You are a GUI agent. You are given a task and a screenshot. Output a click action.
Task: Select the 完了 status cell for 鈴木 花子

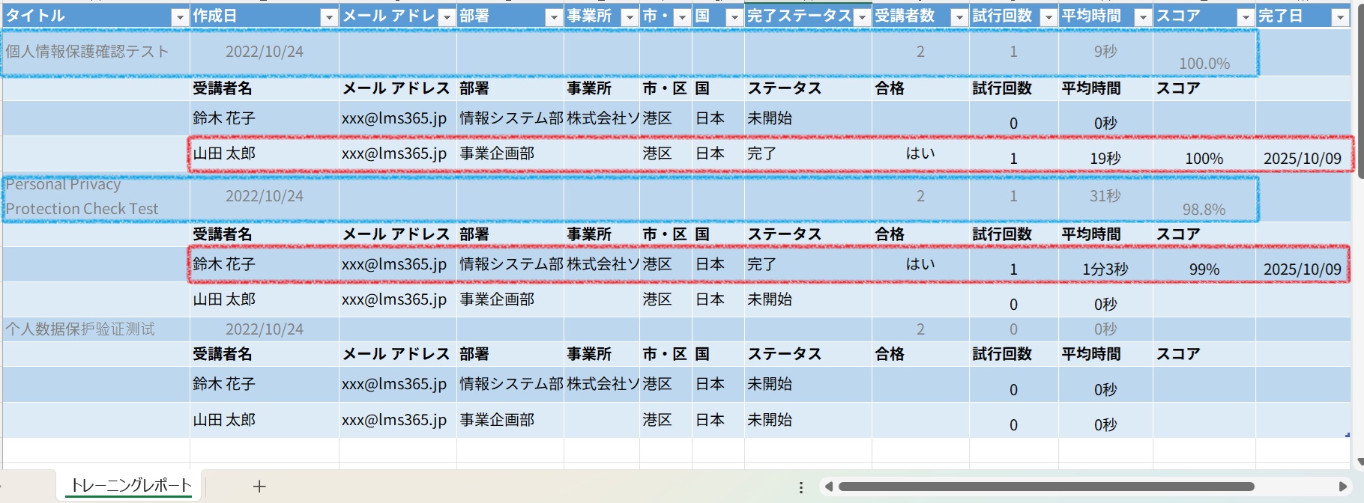[x=808, y=264]
